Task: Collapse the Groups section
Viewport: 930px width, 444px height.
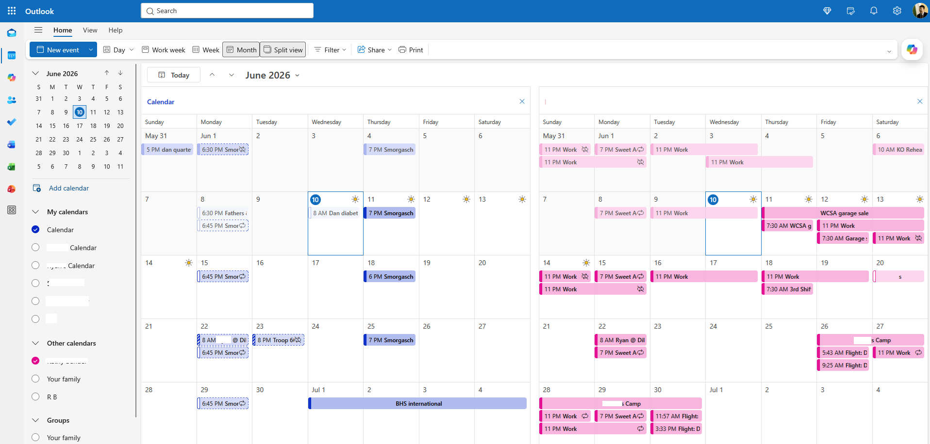Action: (x=35, y=420)
